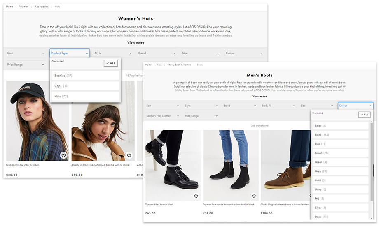Image resolution: width=379 pixels, height=226 pixels.
Task: Click the ALL checkmark in Product Type filter
Action: (111, 63)
